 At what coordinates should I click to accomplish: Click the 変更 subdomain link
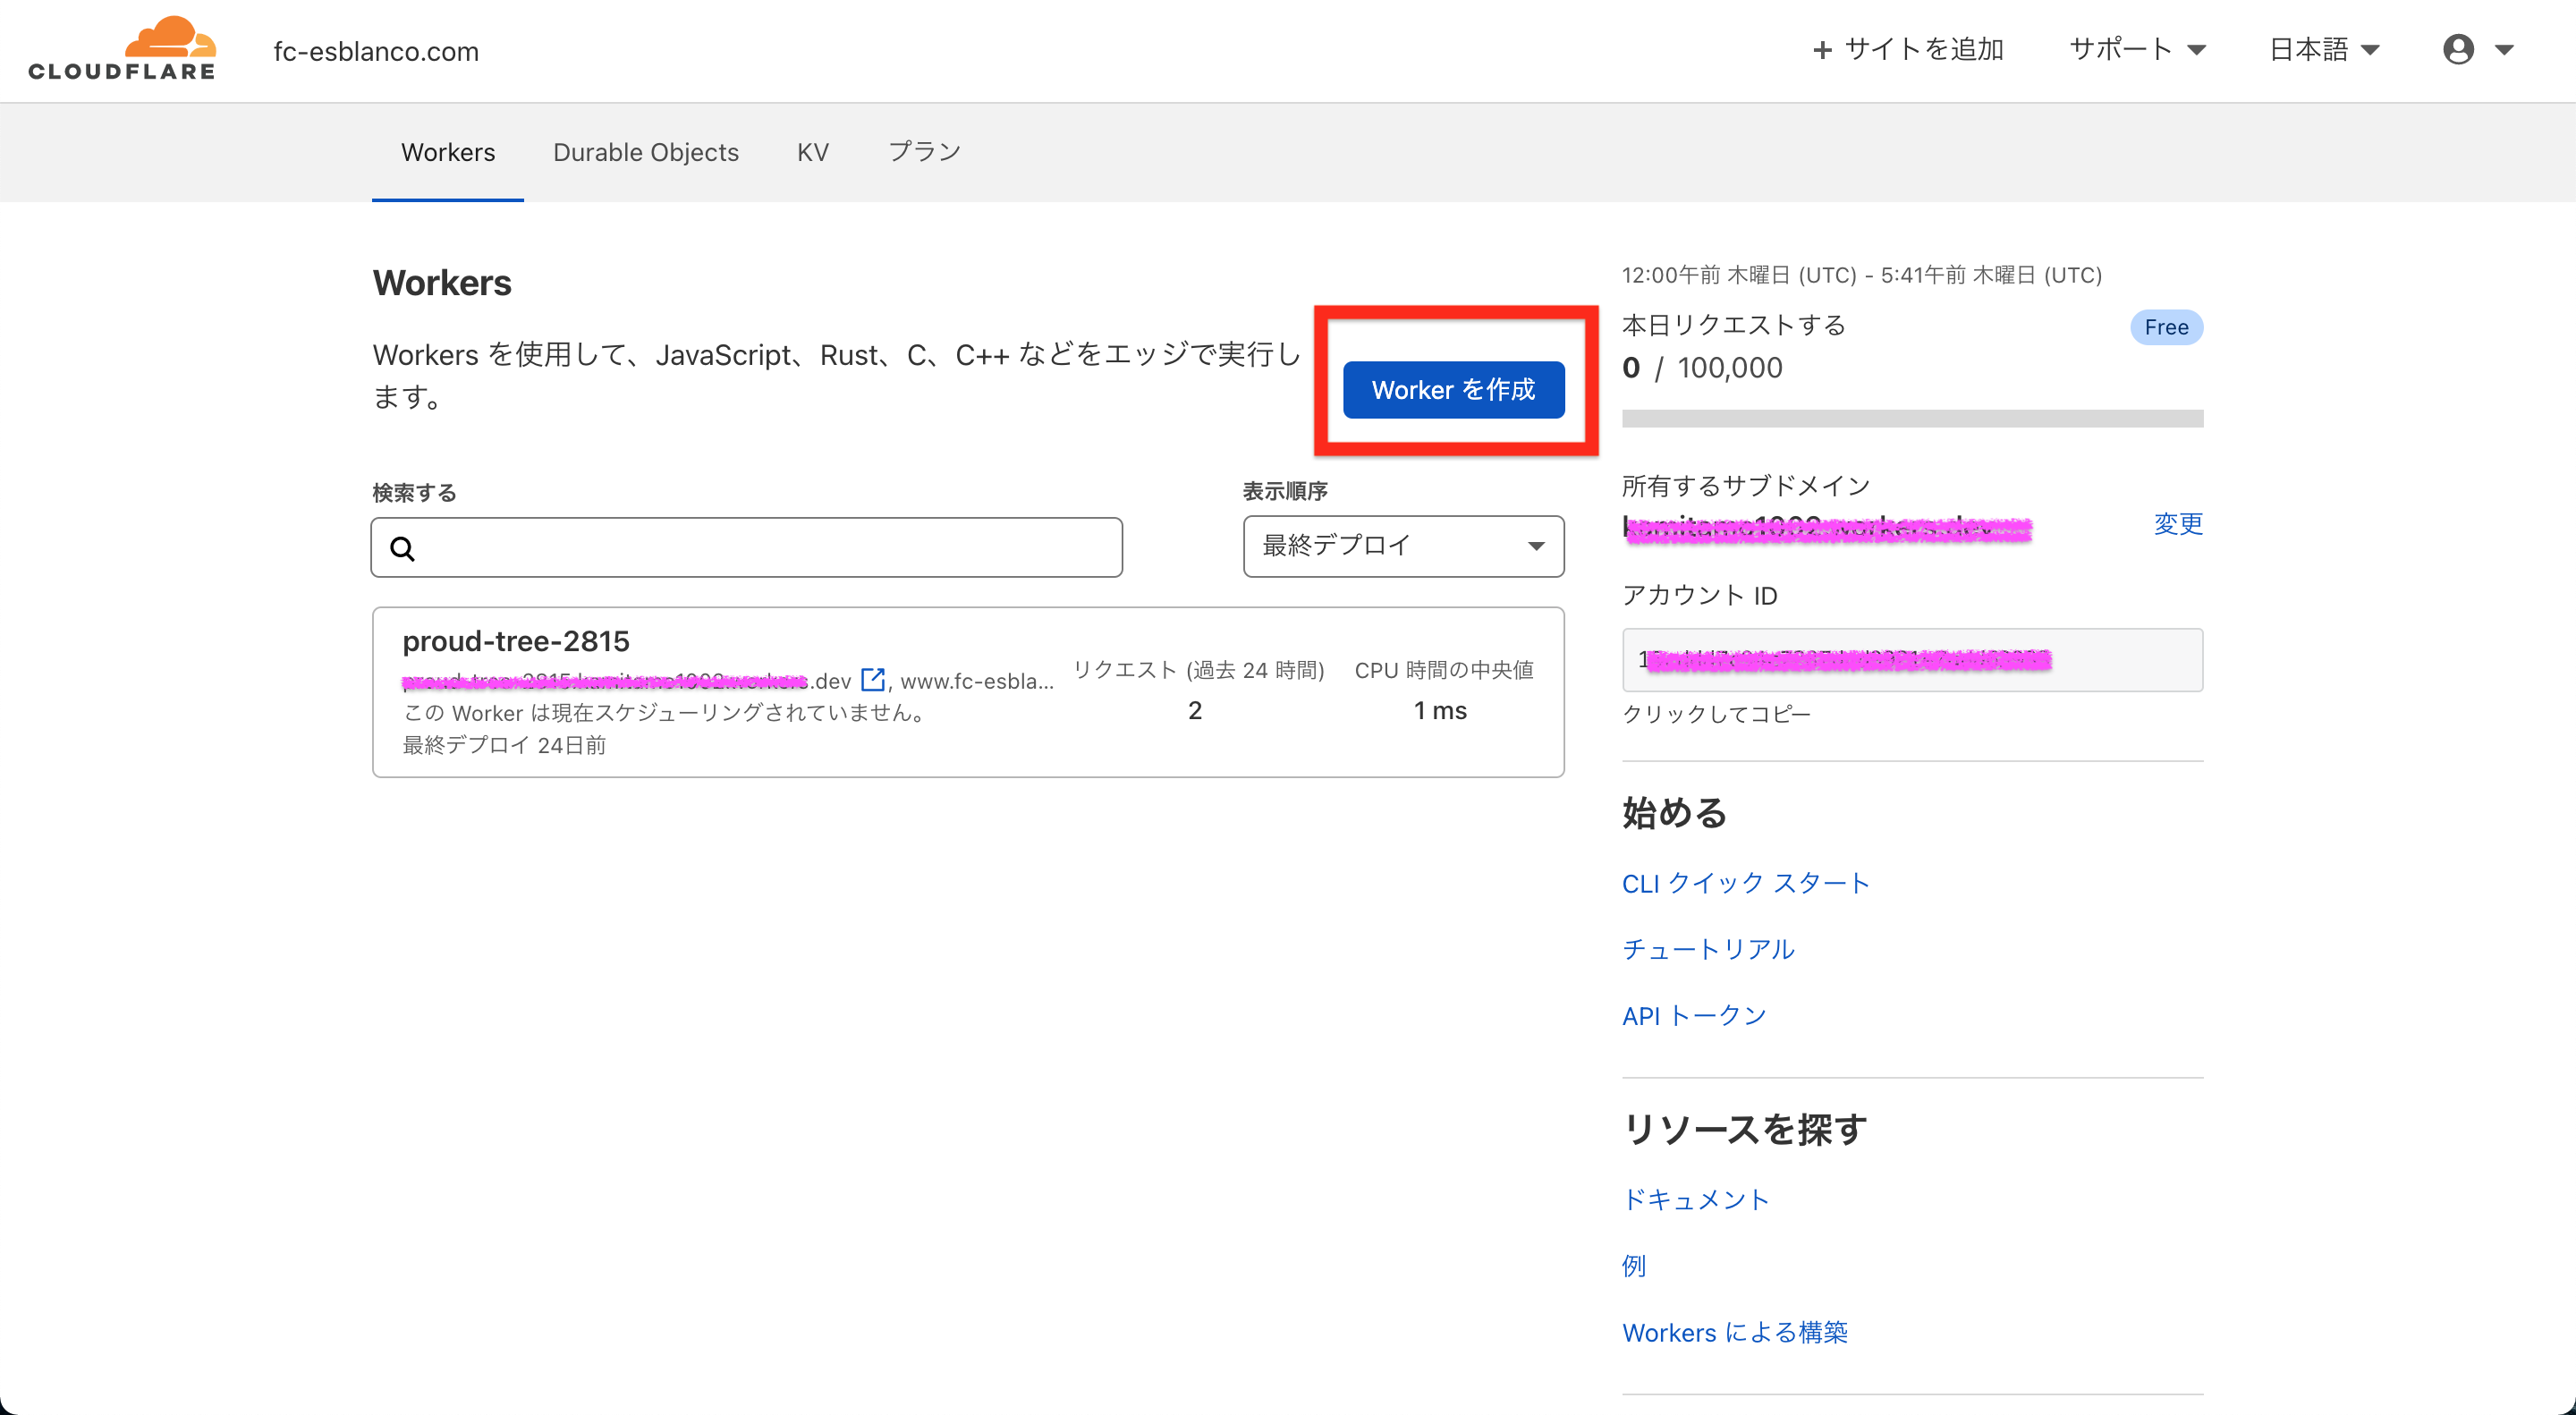2177,524
